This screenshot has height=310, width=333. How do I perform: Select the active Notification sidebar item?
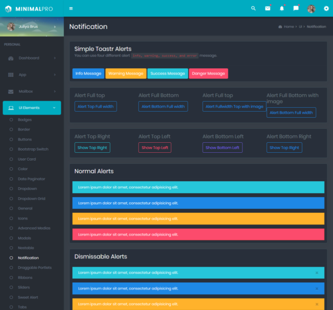click(28, 258)
